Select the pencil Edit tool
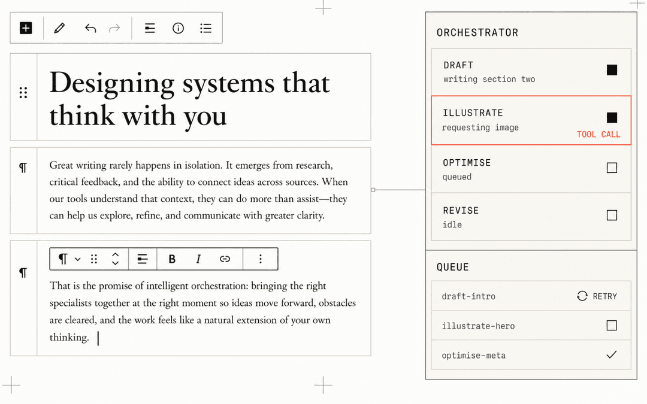Screen dimensions: 647x404 click(59, 28)
